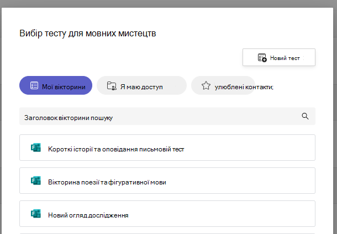
Task: Click the star icon on favorites tab
Action: pyautogui.click(x=206, y=85)
